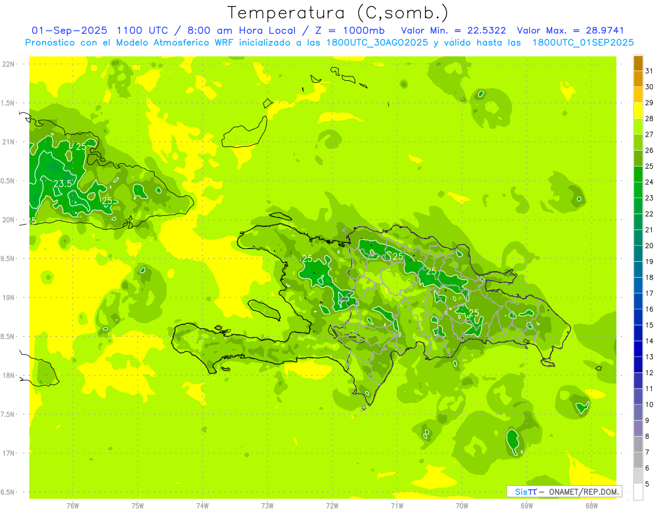Pick the dark blue swatch between 13 and 14
The height and width of the screenshot is (513, 664).
pyautogui.click(x=638, y=349)
